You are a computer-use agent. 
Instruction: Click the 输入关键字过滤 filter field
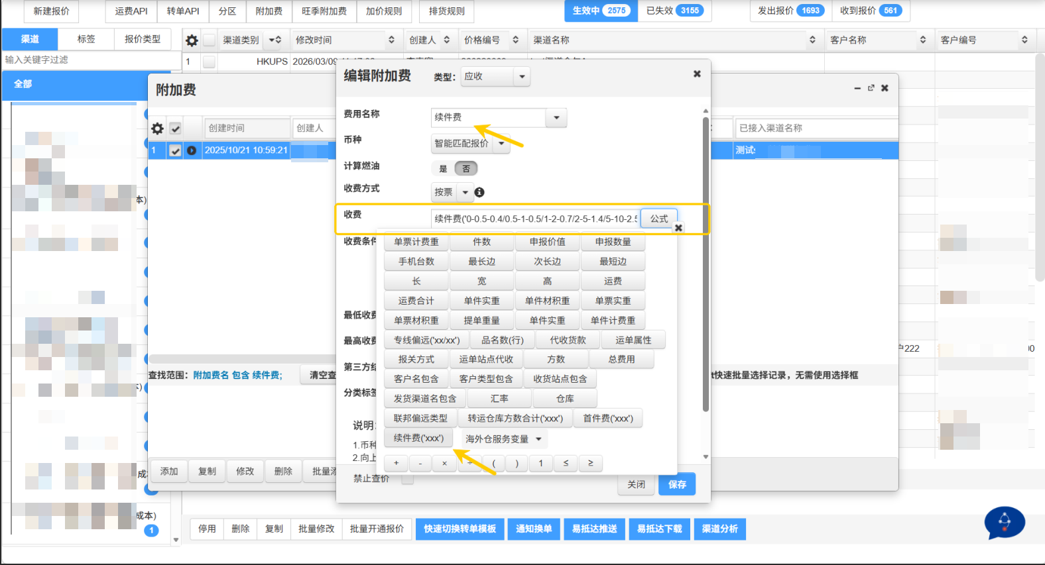[x=92, y=60]
